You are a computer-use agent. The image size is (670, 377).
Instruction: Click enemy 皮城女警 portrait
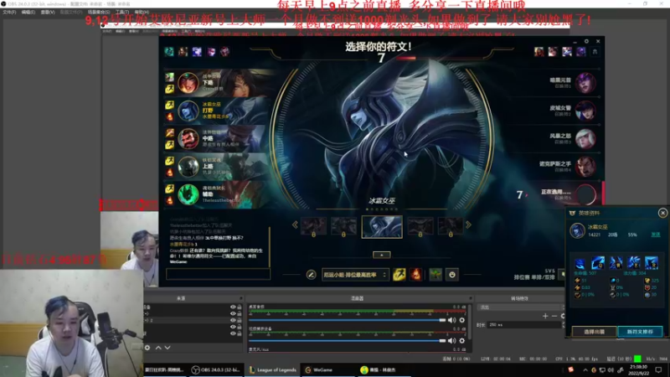pyautogui.click(x=585, y=111)
